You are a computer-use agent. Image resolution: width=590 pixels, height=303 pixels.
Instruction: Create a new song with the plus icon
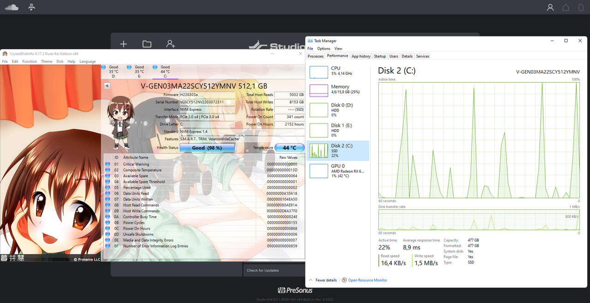124,44
